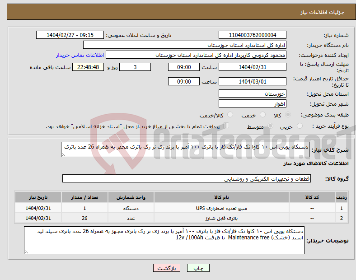The height and width of the screenshot is (280, 356).
Task: Click the price validity hour 09:00 field
Action: pos(184,81)
